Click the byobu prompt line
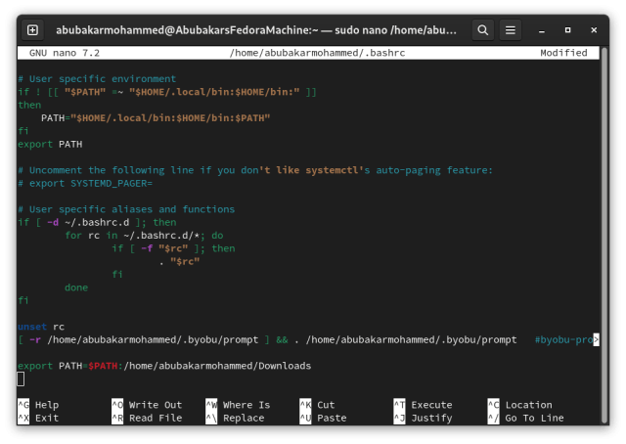This screenshot has height=444, width=626. pos(305,339)
